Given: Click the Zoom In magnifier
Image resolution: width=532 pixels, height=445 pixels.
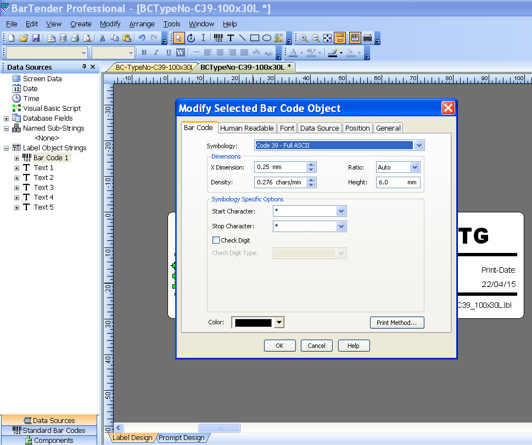Looking at the screenshot, I should (x=304, y=38).
